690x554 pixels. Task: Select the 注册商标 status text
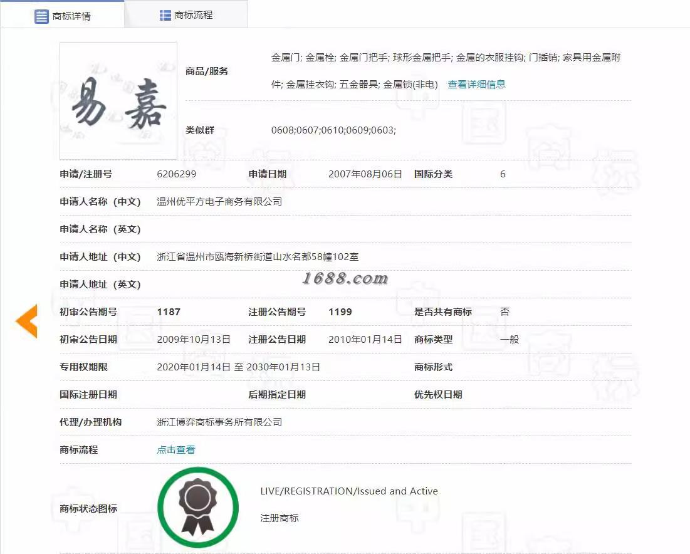[280, 518]
